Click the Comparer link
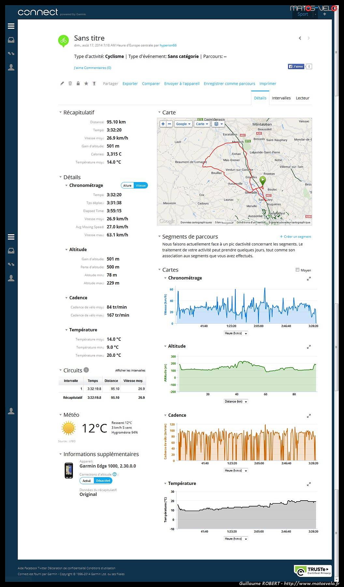The width and height of the screenshot is (344, 587). click(151, 84)
